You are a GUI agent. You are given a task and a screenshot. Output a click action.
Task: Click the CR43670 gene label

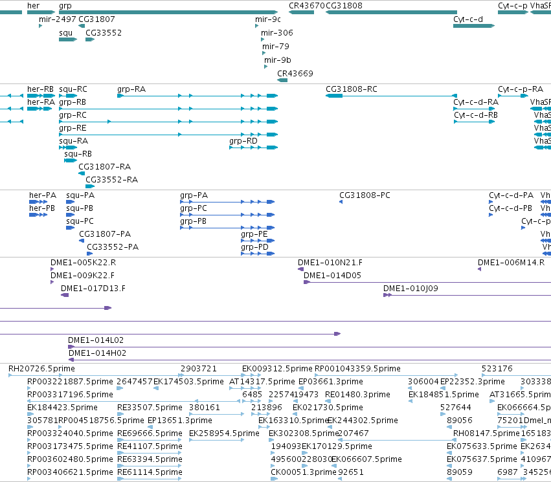point(307,6)
